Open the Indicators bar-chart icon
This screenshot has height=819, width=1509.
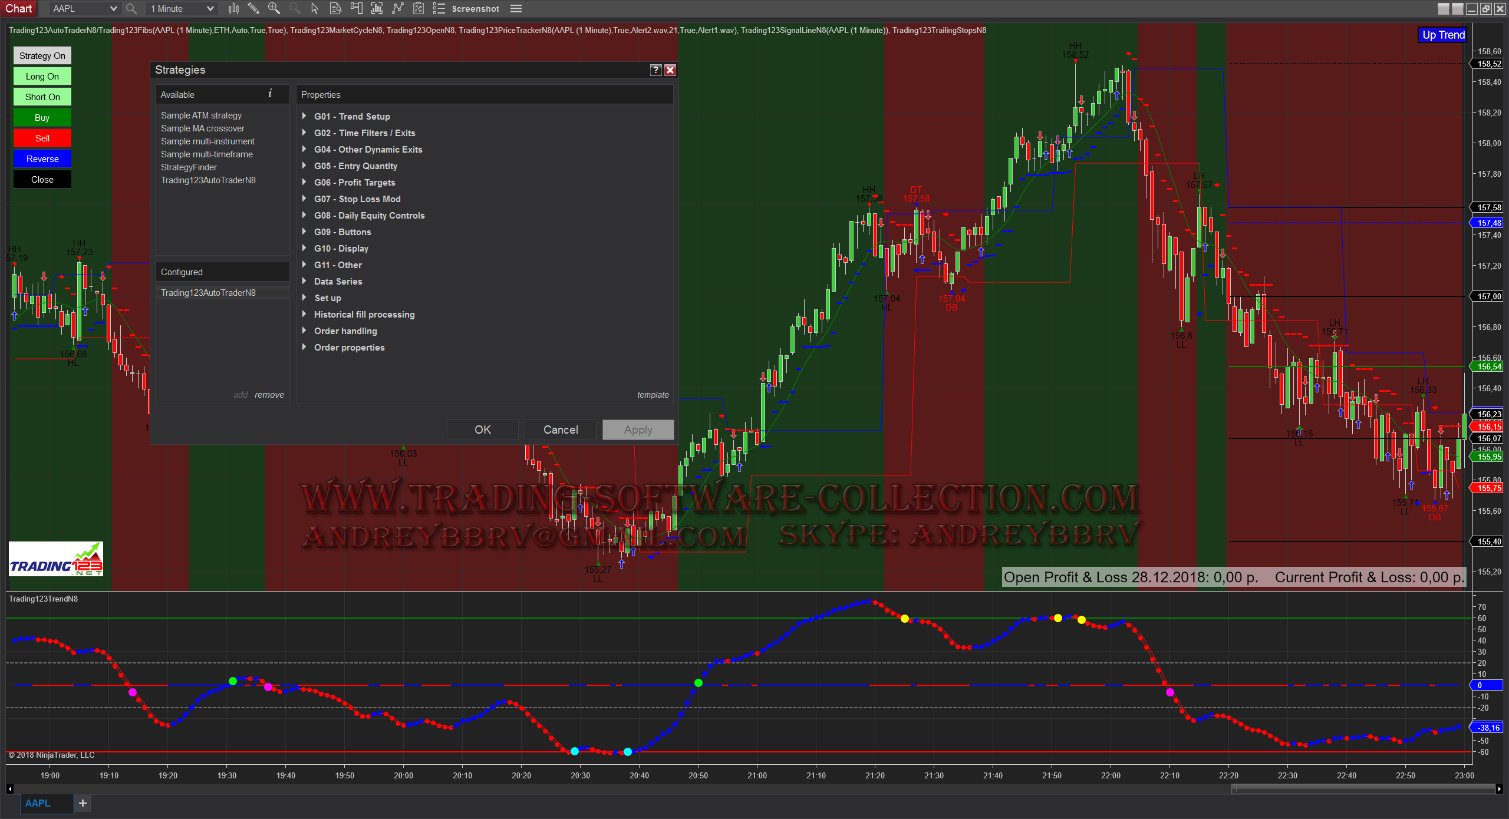click(x=377, y=8)
